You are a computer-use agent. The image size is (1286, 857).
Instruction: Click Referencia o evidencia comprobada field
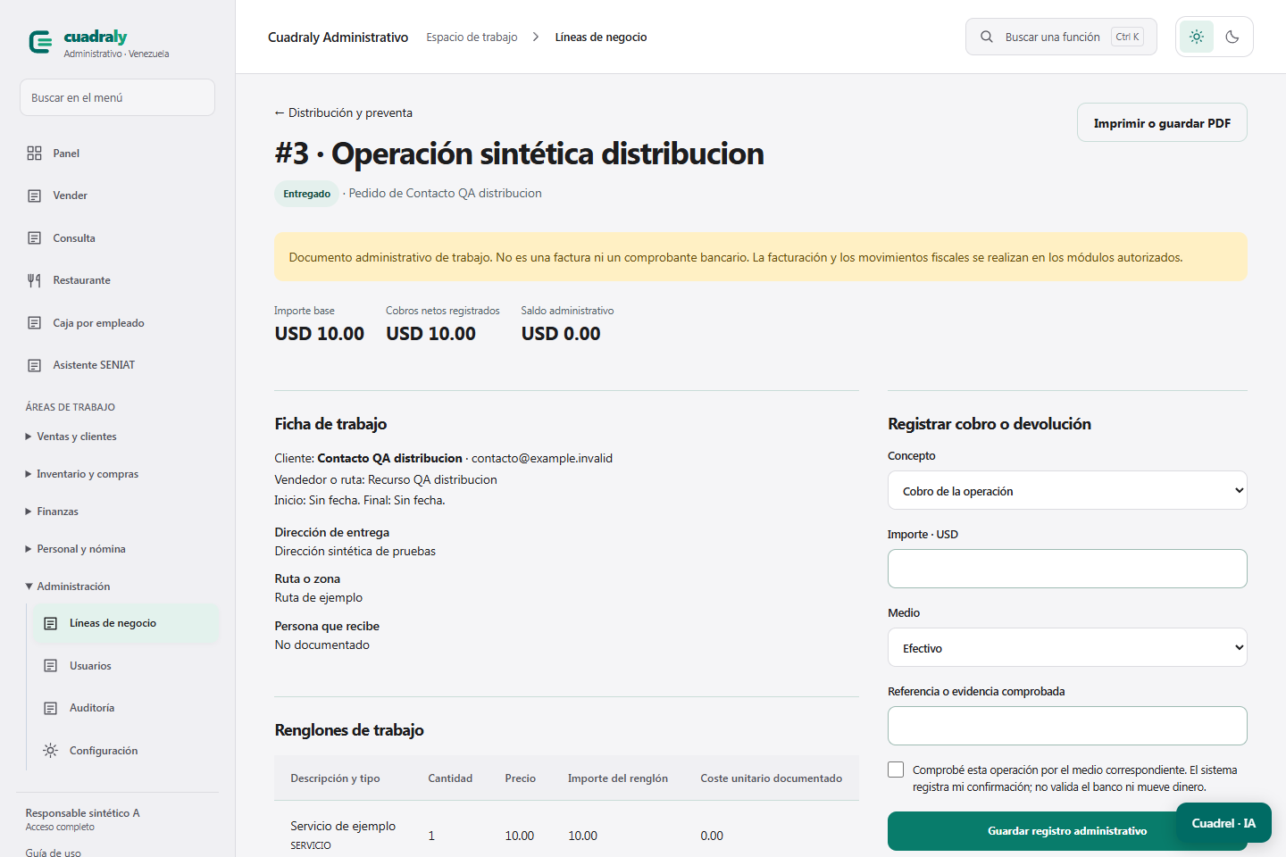click(1067, 726)
